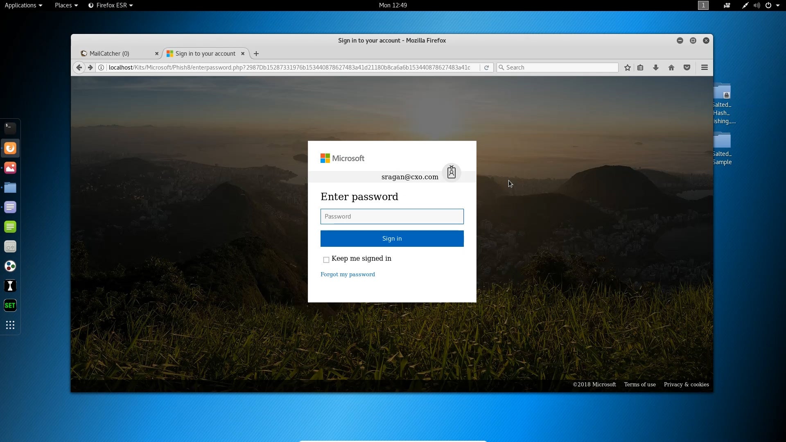The height and width of the screenshot is (442, 786).
Task: Click the pen icon in the top bar
Action: pyautogui.click(x=745, y=5)
